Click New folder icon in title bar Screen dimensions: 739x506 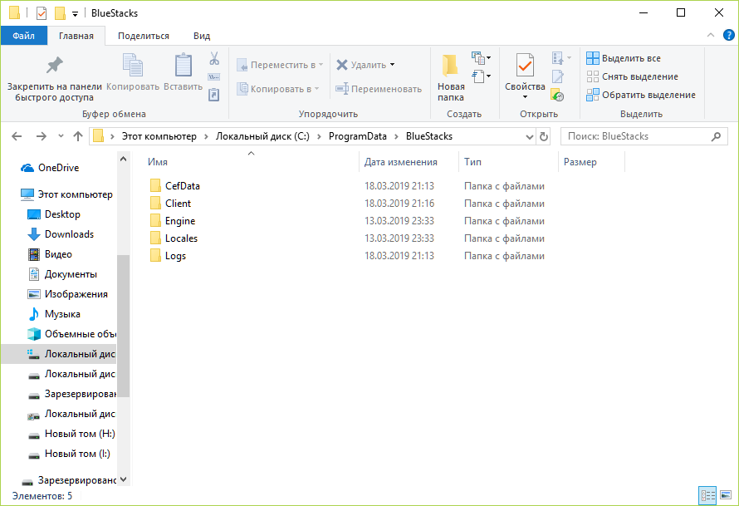(x=60, y=13)
